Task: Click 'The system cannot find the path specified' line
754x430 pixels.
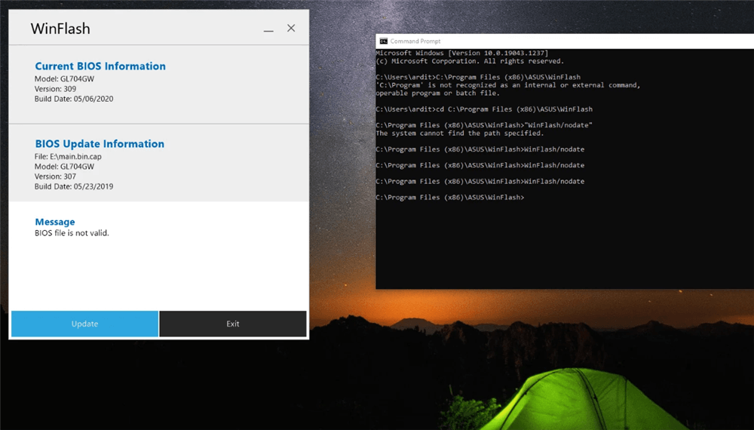Action: pos(459,134)
